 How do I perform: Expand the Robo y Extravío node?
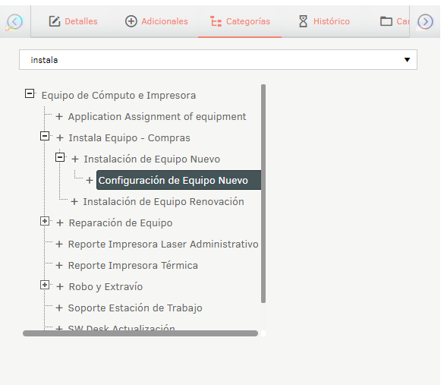click(x=45, y=285)
